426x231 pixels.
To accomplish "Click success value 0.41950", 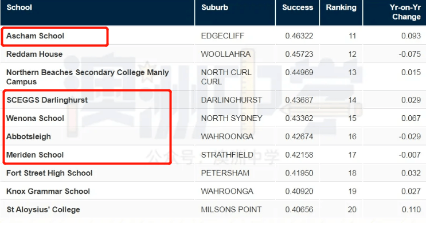I will [299, 173].
